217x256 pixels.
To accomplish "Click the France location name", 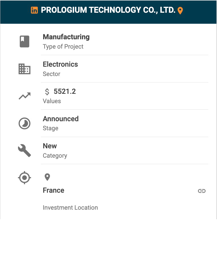I will click(x=54, y=190).
